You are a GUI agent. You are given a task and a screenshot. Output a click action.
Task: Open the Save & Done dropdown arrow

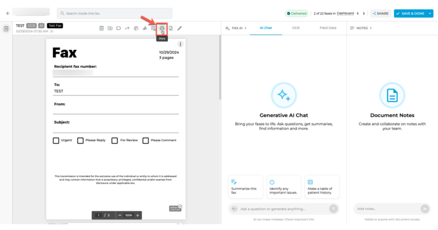click(x=430, y=13)
